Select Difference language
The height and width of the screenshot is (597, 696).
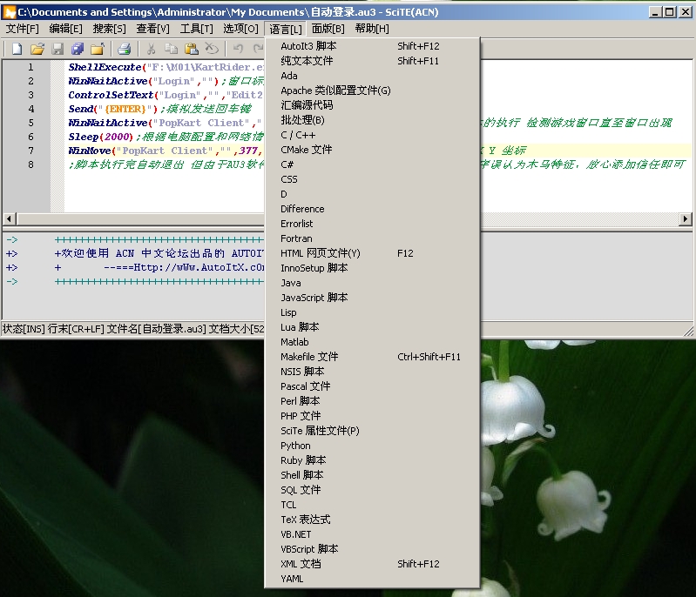click(372, 209)
